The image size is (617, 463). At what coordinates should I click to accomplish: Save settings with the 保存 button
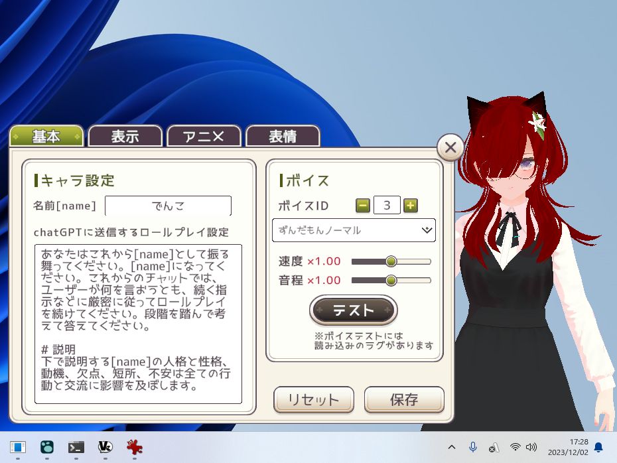coord(404,400)
